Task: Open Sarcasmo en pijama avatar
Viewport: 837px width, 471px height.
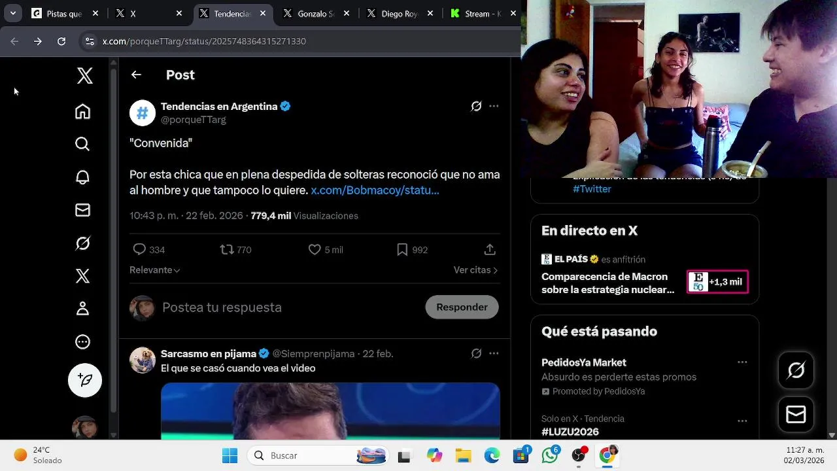Action: 143,360
